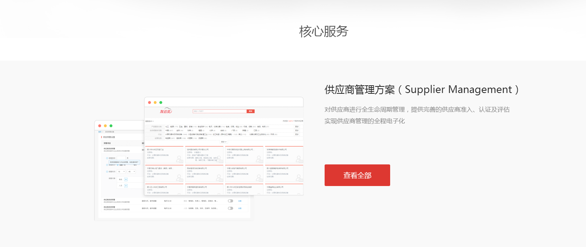The width and height of the screenshot is (586, 247).
Task: Minimize the front 友云采 window with the yellow dot
Action: pyautogui.click(x=155, y=102)
